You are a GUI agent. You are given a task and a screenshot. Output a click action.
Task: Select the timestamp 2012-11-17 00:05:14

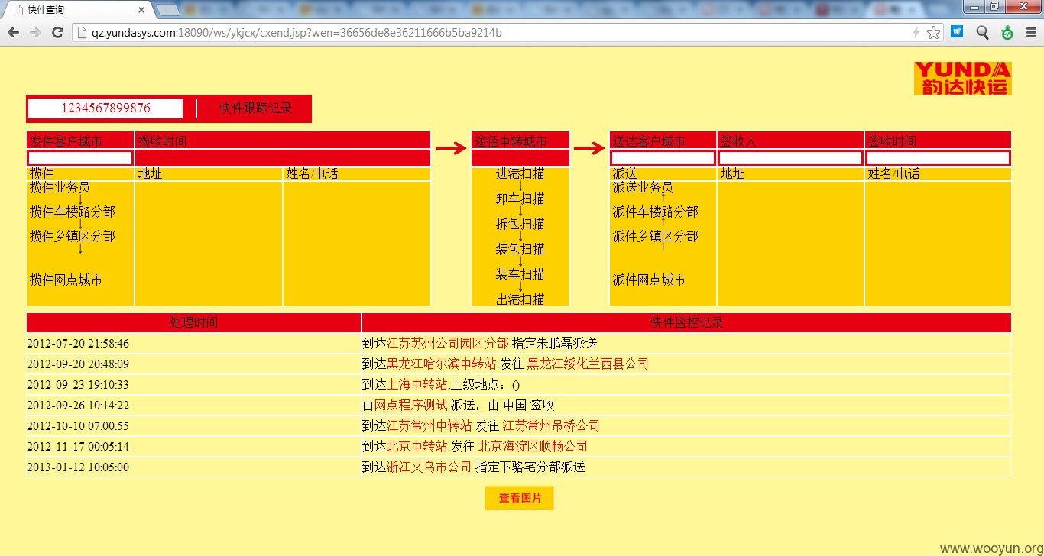[x=78, y=447]
